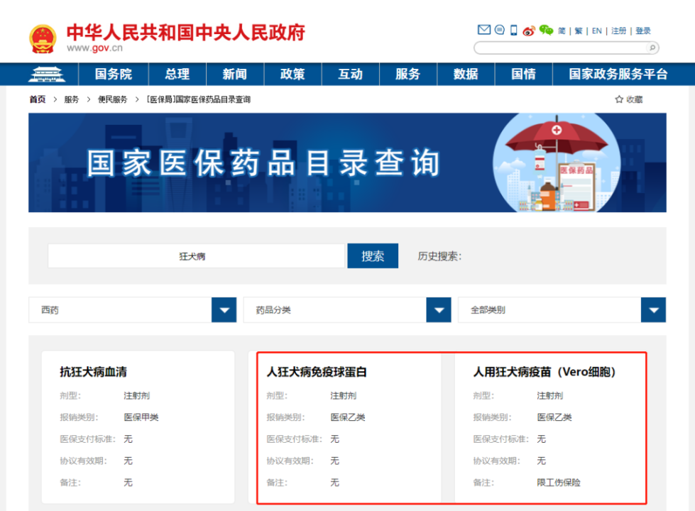Click the 国家医保药品目录查询 banner

(x=348, y=163)
